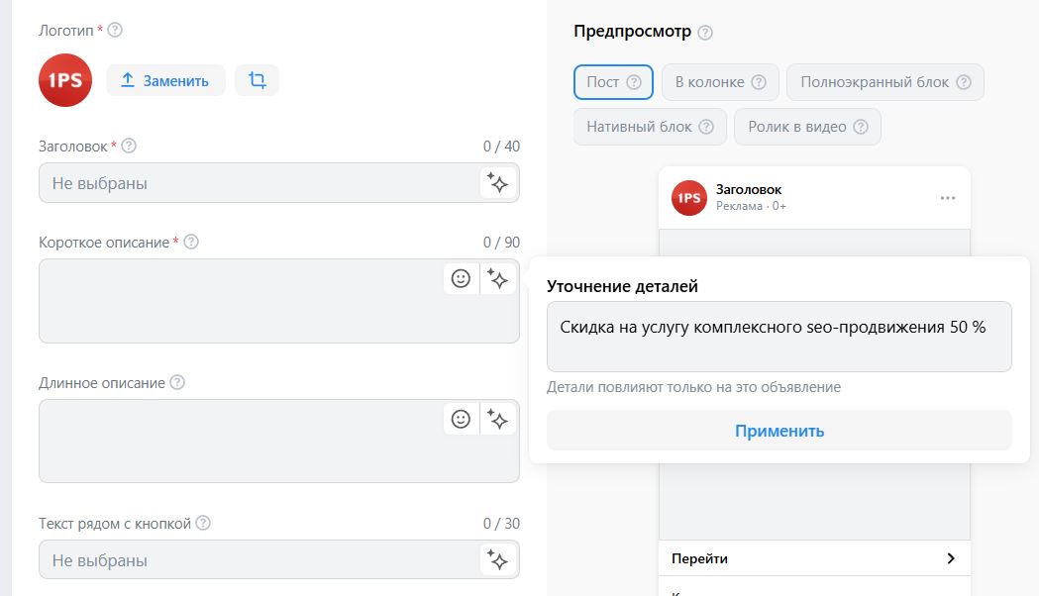Replace the logo using the Заменить button
Image resolution: width=1039 pixels, height=596 pixels.
pyautogui.click(x=166, y=80)
